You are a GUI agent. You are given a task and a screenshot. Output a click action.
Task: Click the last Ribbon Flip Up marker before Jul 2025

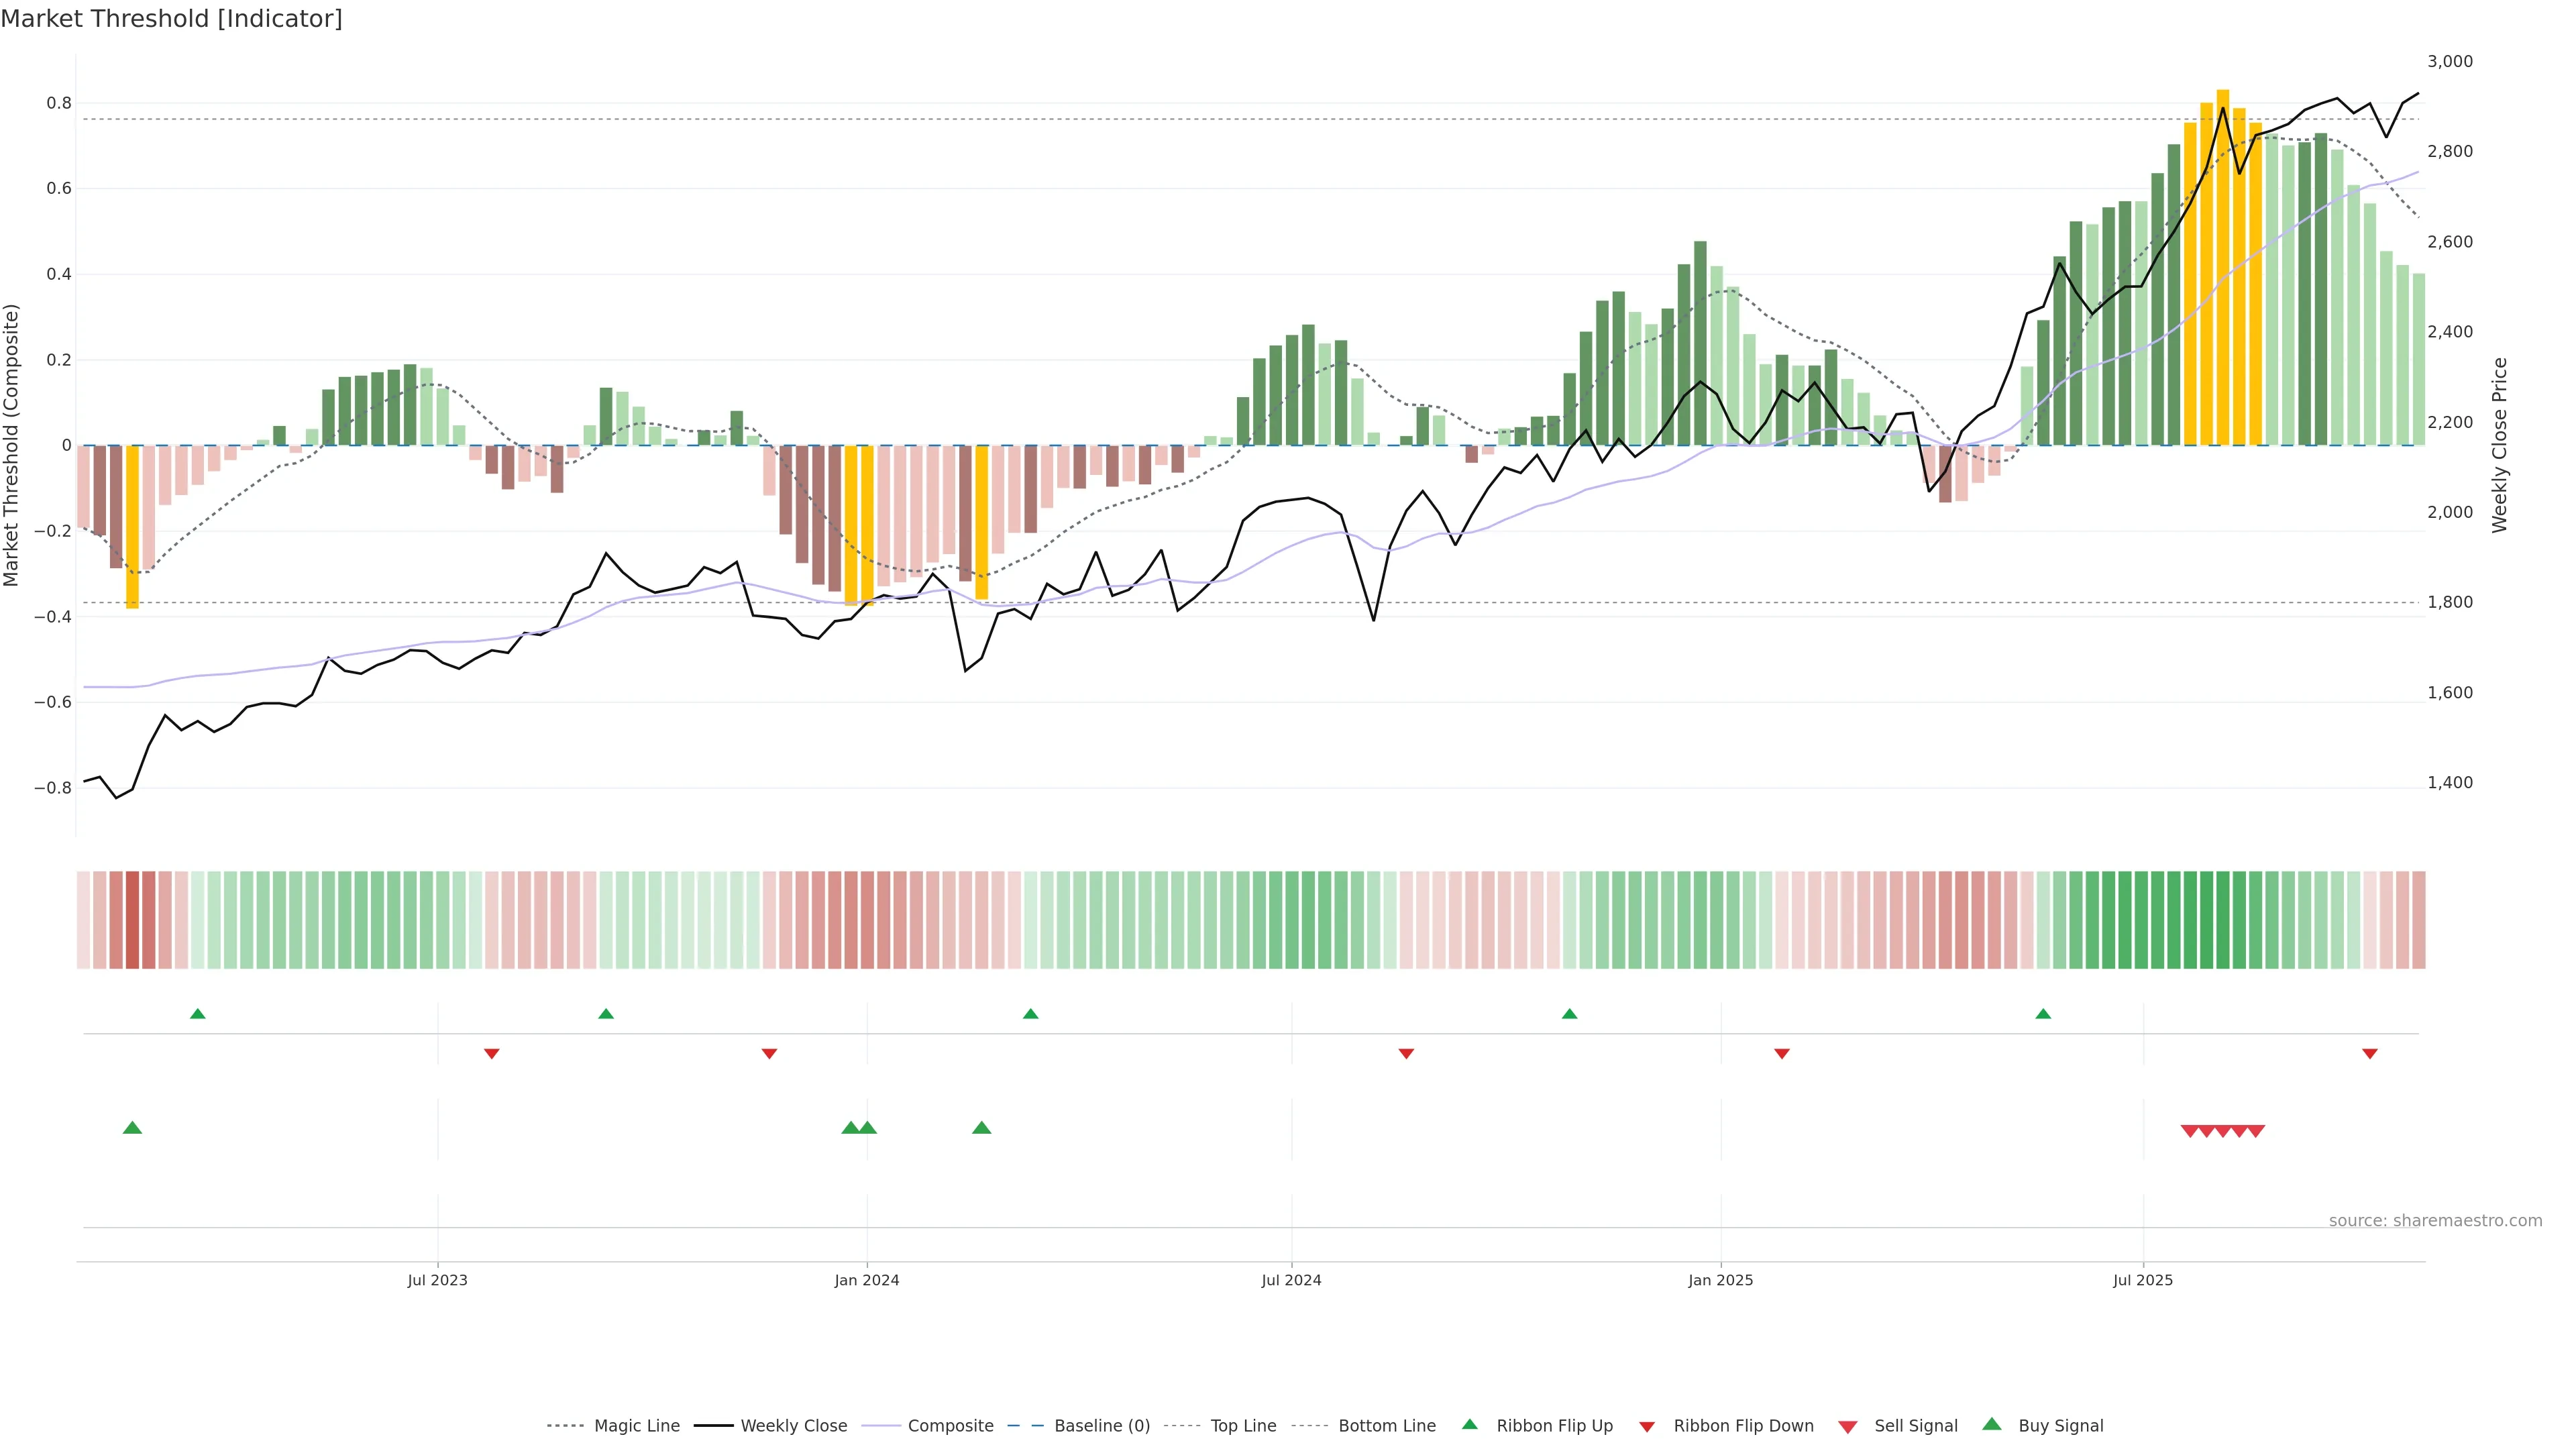point(2043,1014)
